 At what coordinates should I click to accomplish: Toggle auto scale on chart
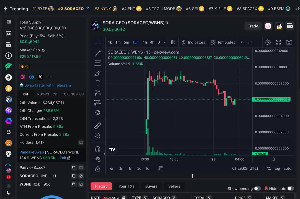[x=287, y=168]
